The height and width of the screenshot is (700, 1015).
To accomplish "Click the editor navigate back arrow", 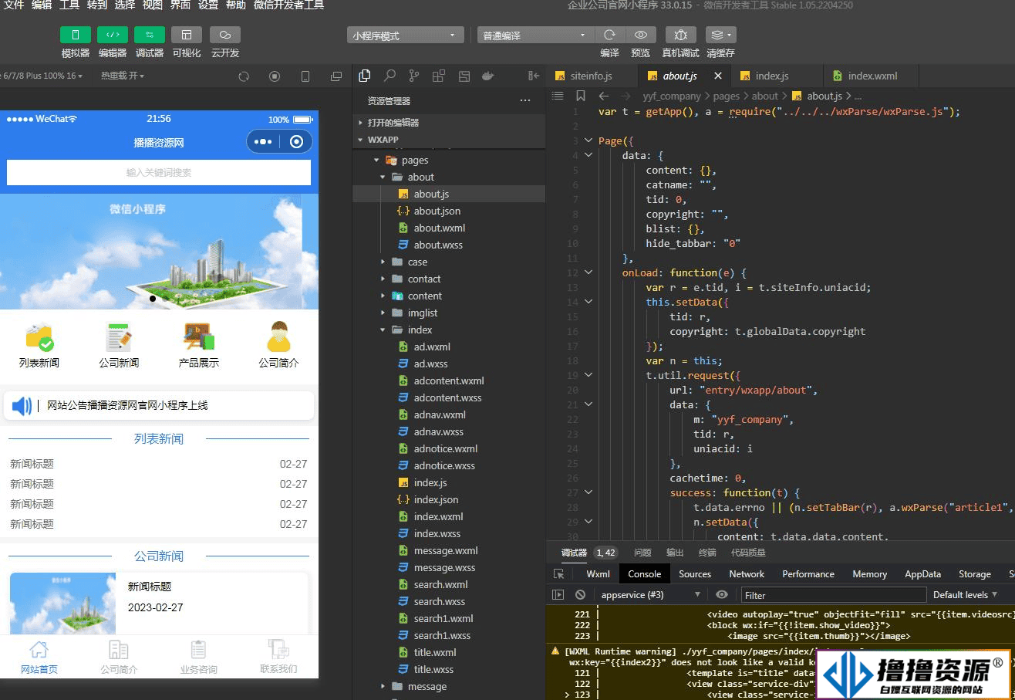I will click(604, 96).
